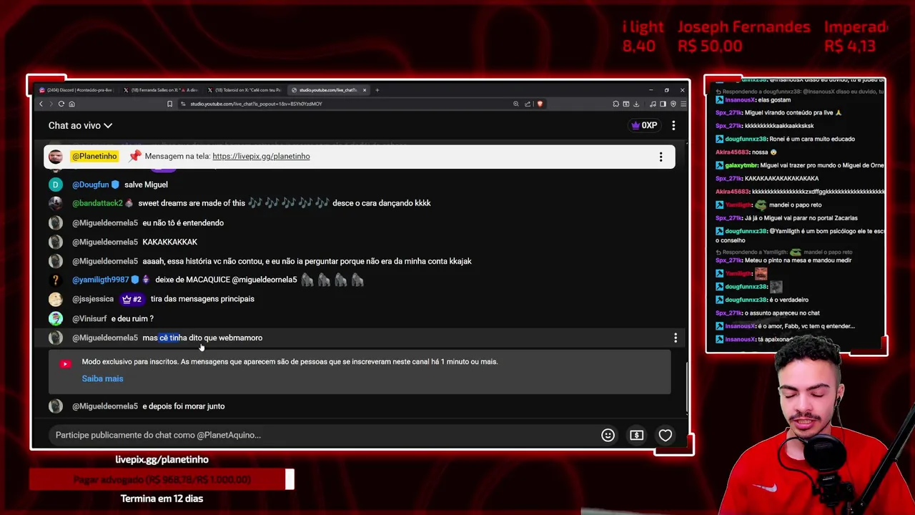Click @bandattack2 username
Screen dimensions: 915x515
(97, 203)
